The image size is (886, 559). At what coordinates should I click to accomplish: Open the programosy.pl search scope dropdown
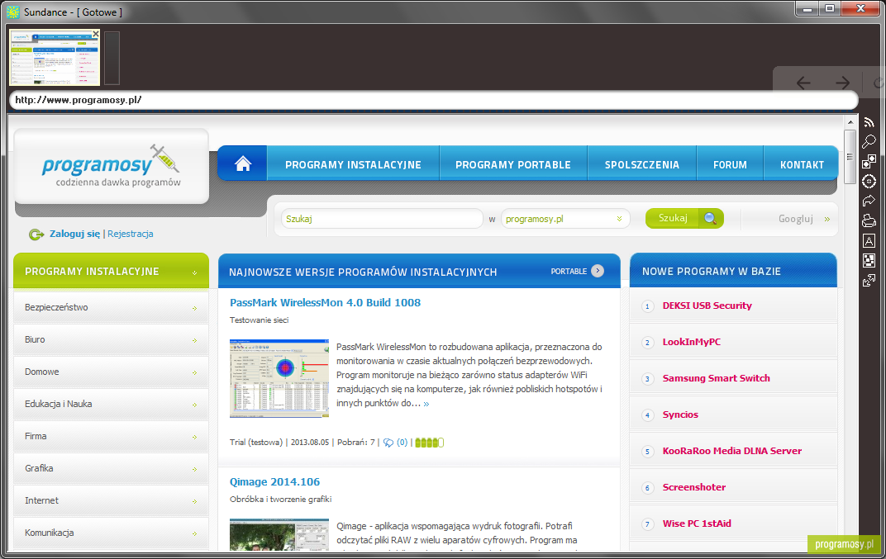[565, 219]
